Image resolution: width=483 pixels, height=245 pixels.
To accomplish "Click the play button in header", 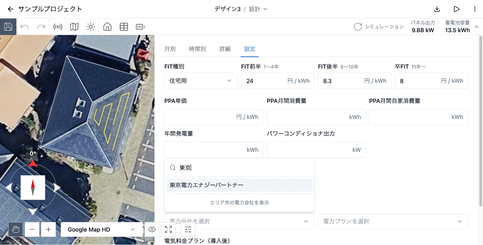I will (x=456, y=9).
